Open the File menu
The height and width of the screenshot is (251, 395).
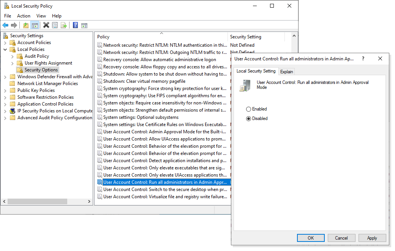(8, 16)
